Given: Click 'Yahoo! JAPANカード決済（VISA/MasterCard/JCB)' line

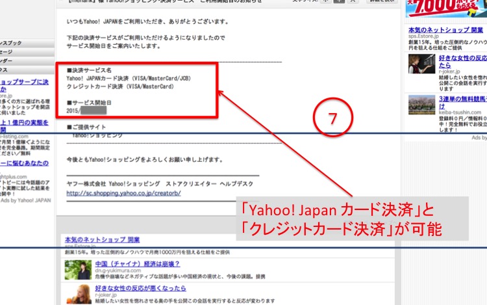Looking at the screenshot, I should coord(129,78).
